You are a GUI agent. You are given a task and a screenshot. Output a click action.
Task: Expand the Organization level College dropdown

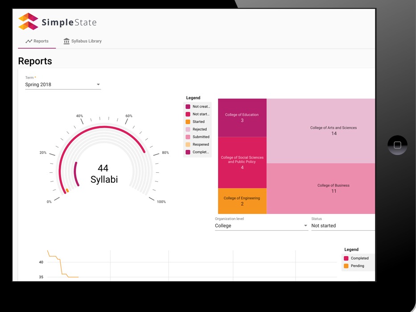tap(261, 226)
